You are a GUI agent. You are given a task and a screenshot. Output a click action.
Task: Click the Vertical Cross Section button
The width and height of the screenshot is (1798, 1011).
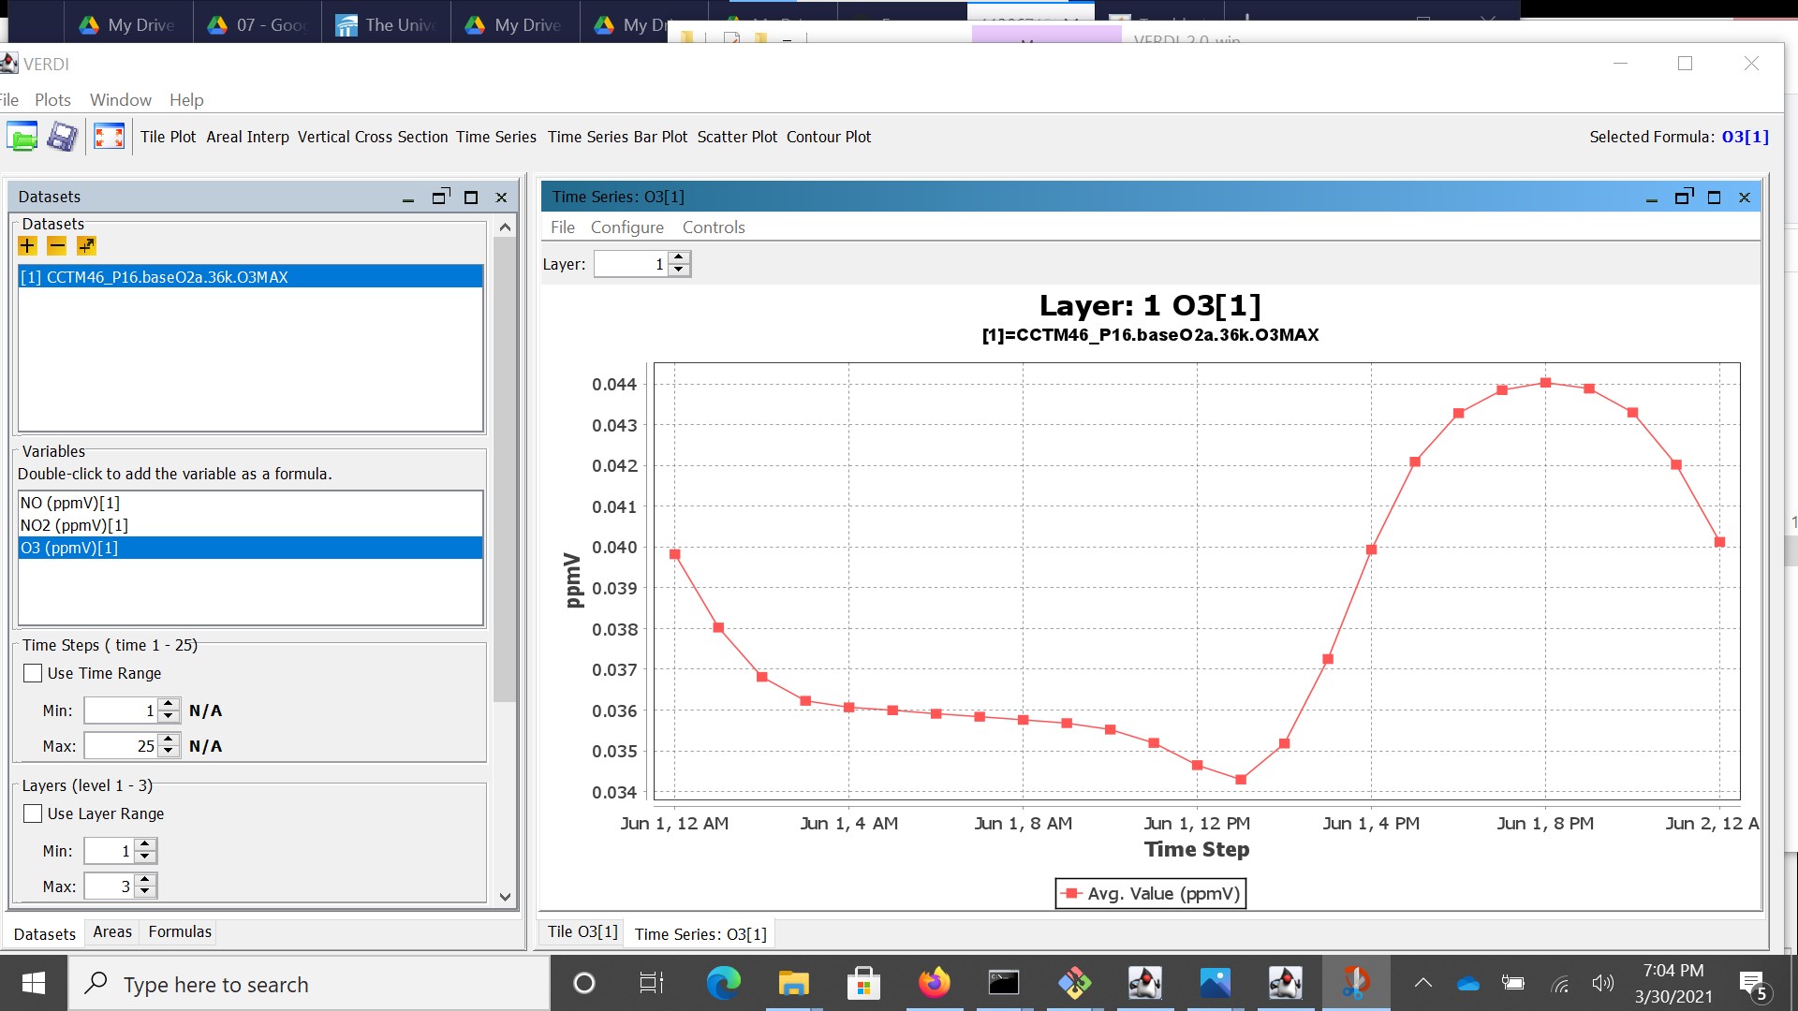372,137
